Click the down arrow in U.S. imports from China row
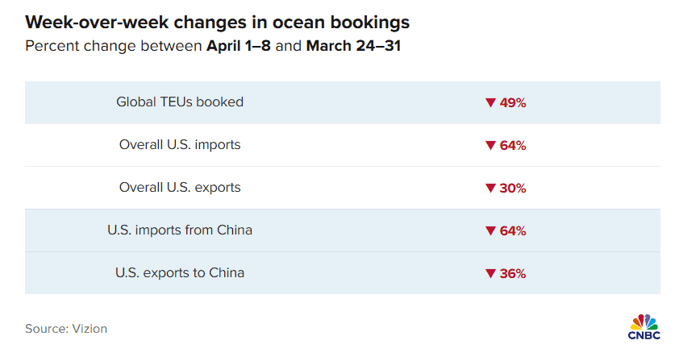 490,230
